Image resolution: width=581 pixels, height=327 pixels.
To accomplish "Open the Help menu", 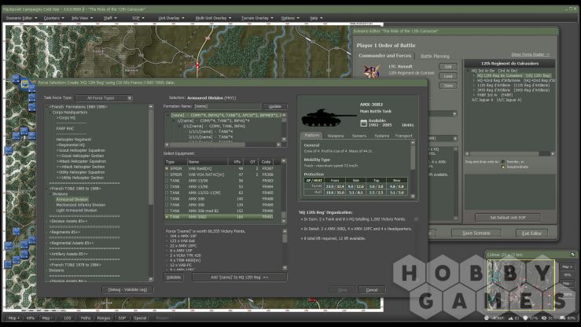I will point(316,18).
